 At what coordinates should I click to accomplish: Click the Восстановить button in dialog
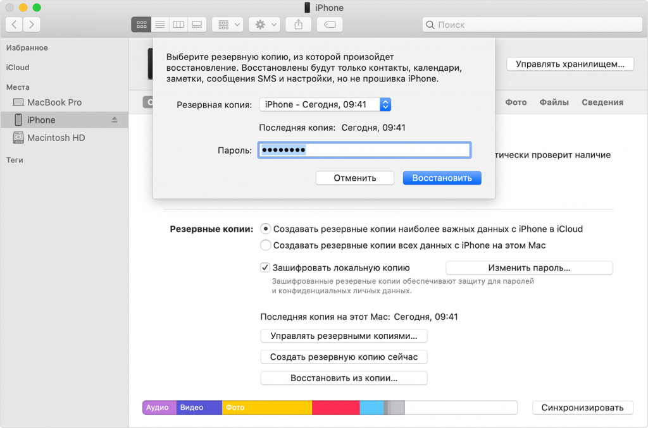click(x=442, y=178)
